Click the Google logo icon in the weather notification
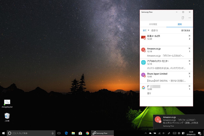 (x=143, y=88)
